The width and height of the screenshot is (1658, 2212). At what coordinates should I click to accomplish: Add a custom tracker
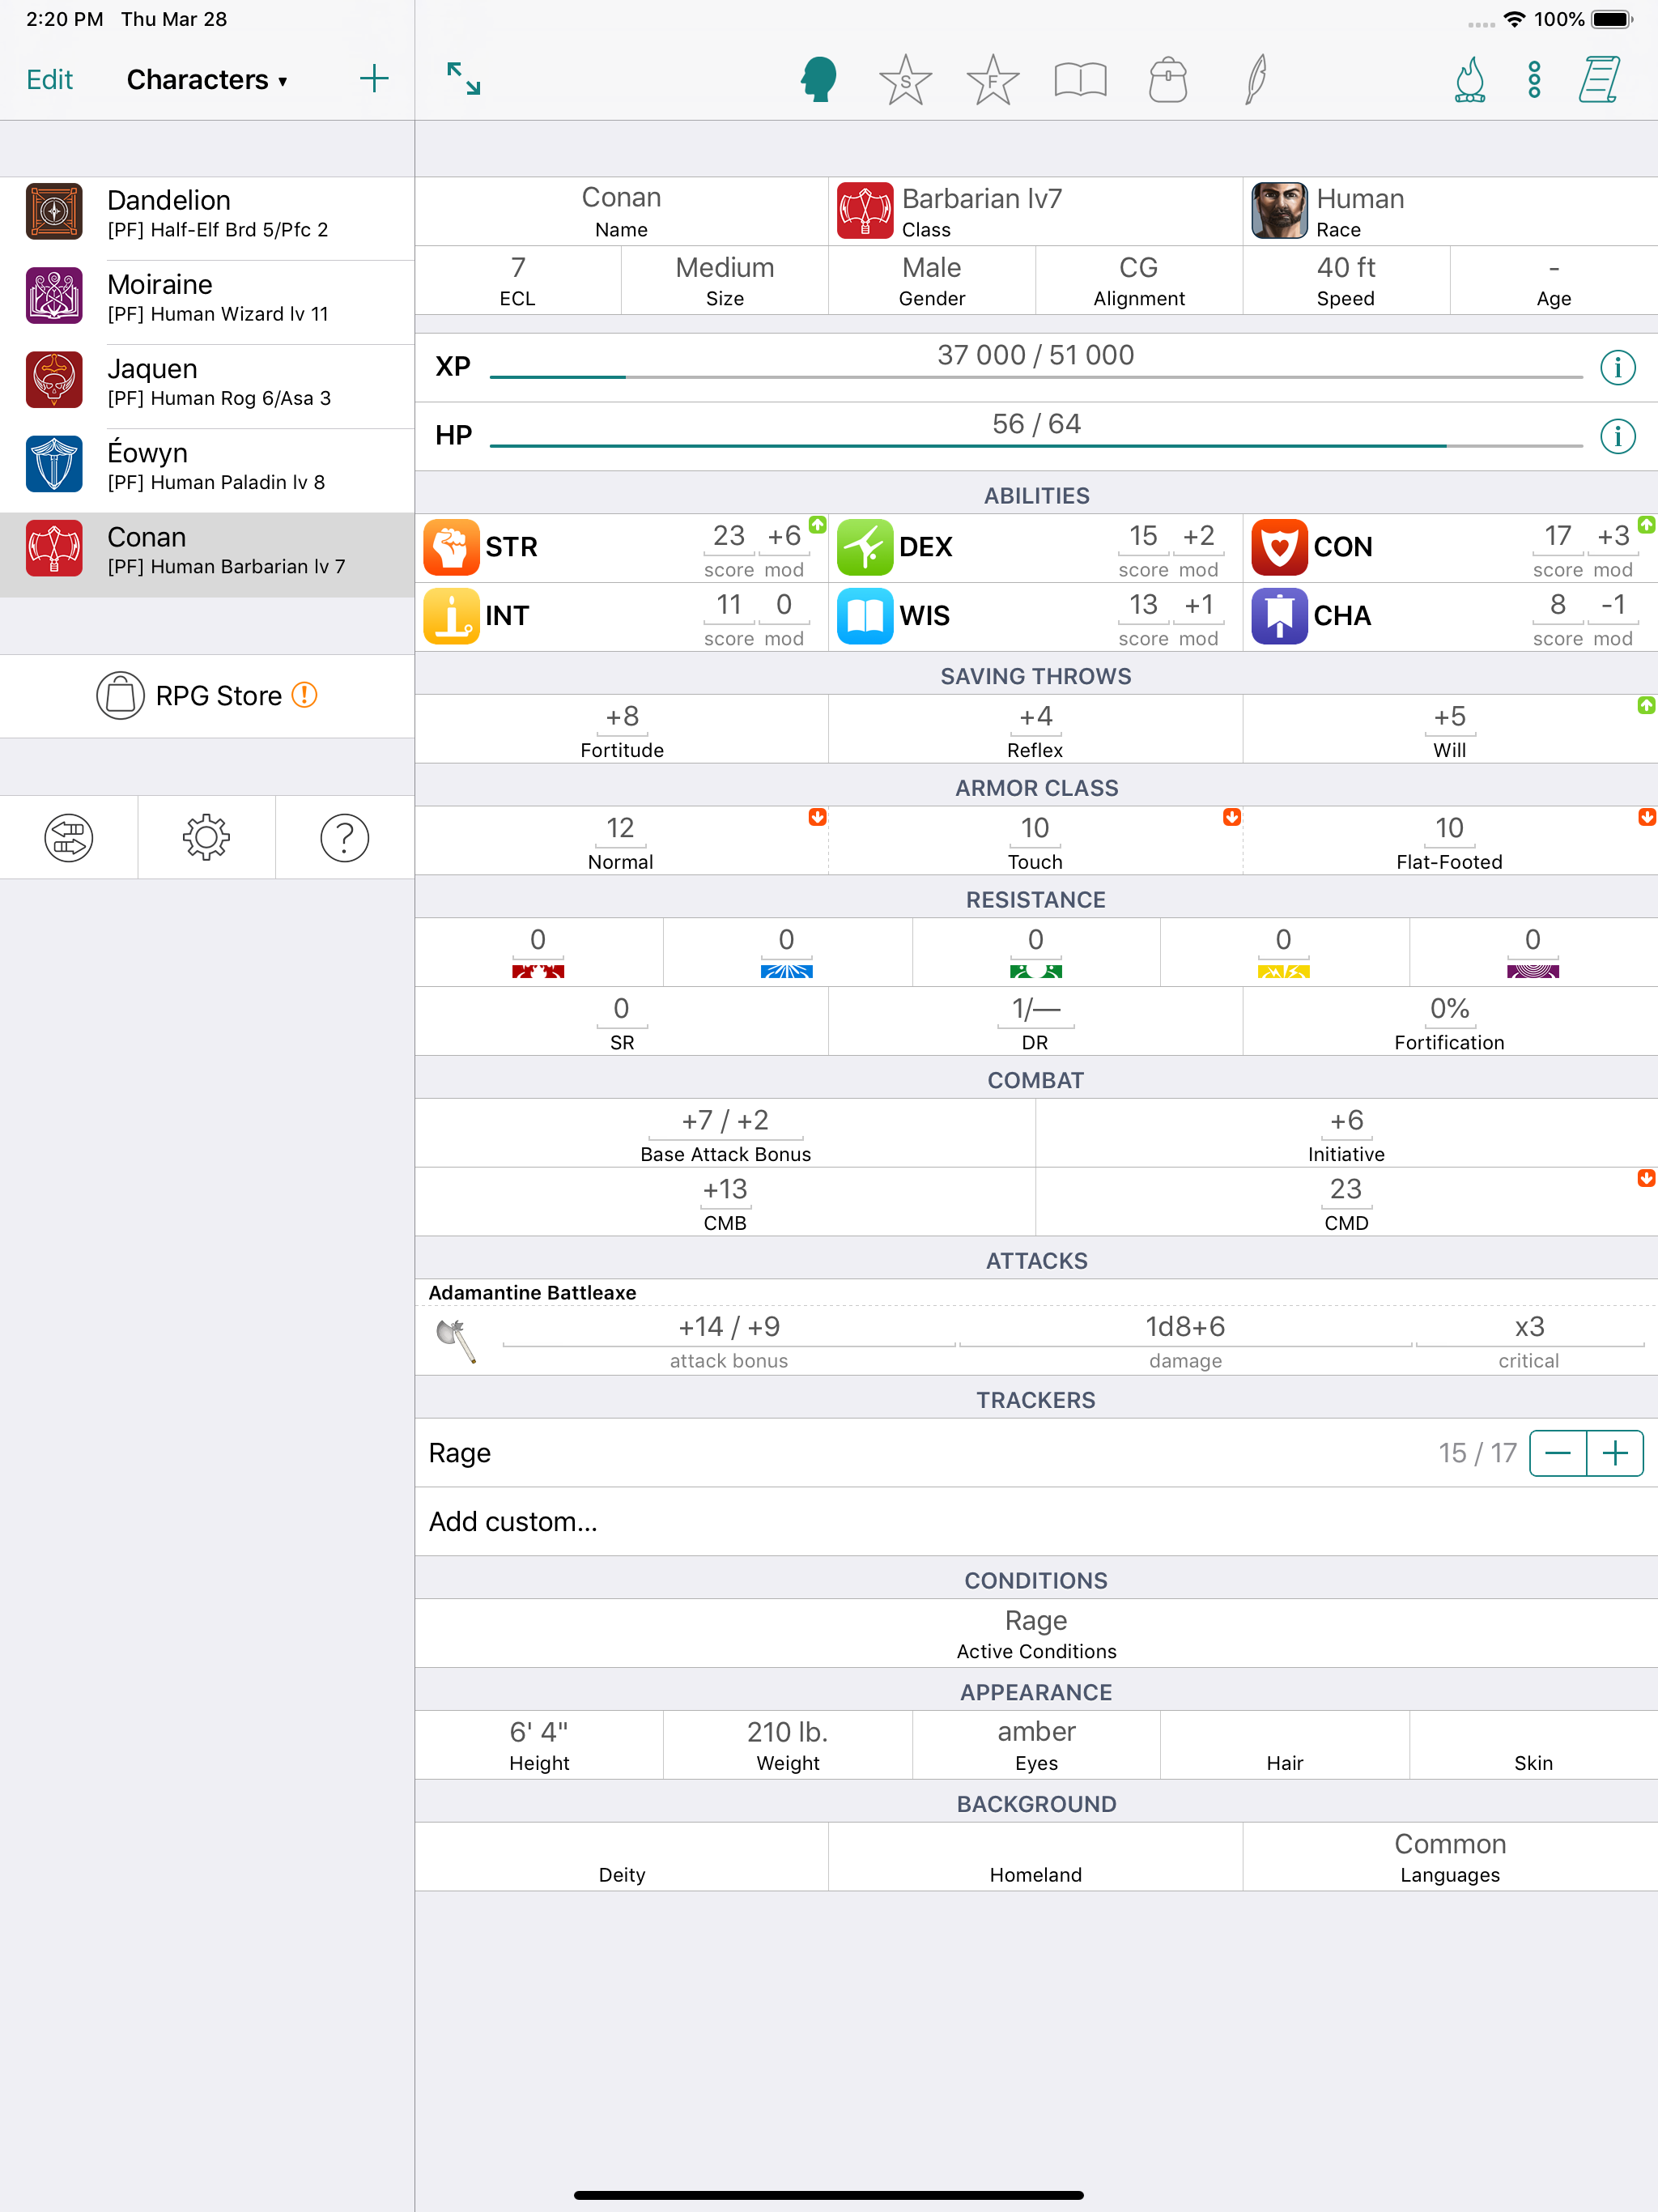click(x=1036, y=1521)
